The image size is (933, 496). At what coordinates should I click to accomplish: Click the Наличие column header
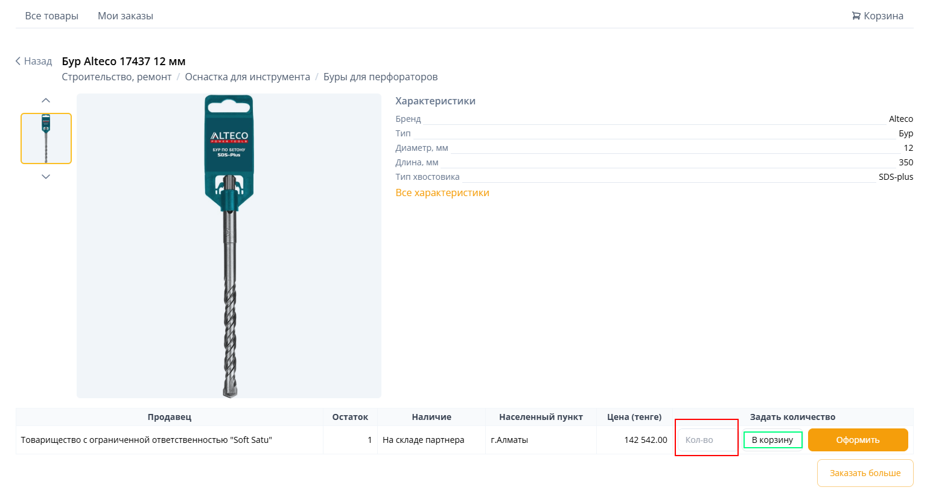[431, 417]
